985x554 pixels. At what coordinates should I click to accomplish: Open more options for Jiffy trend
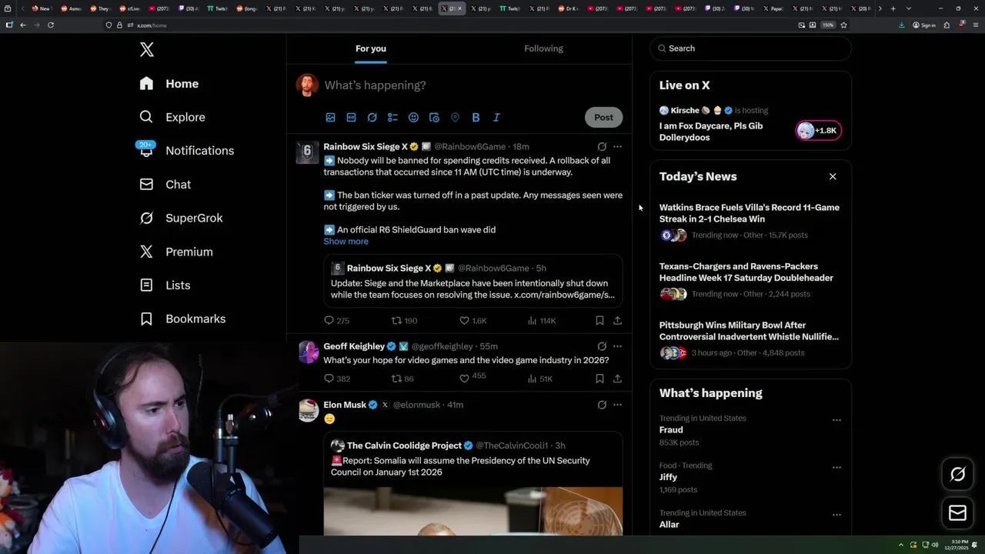pyautogui.click(x=836, y=467)
